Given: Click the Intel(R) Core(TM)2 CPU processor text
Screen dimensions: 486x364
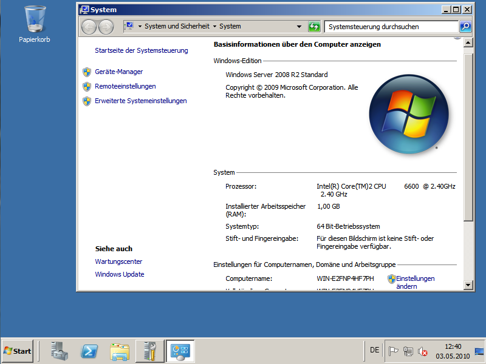Looking at the screenshot, I should click(x=351, y=186).
